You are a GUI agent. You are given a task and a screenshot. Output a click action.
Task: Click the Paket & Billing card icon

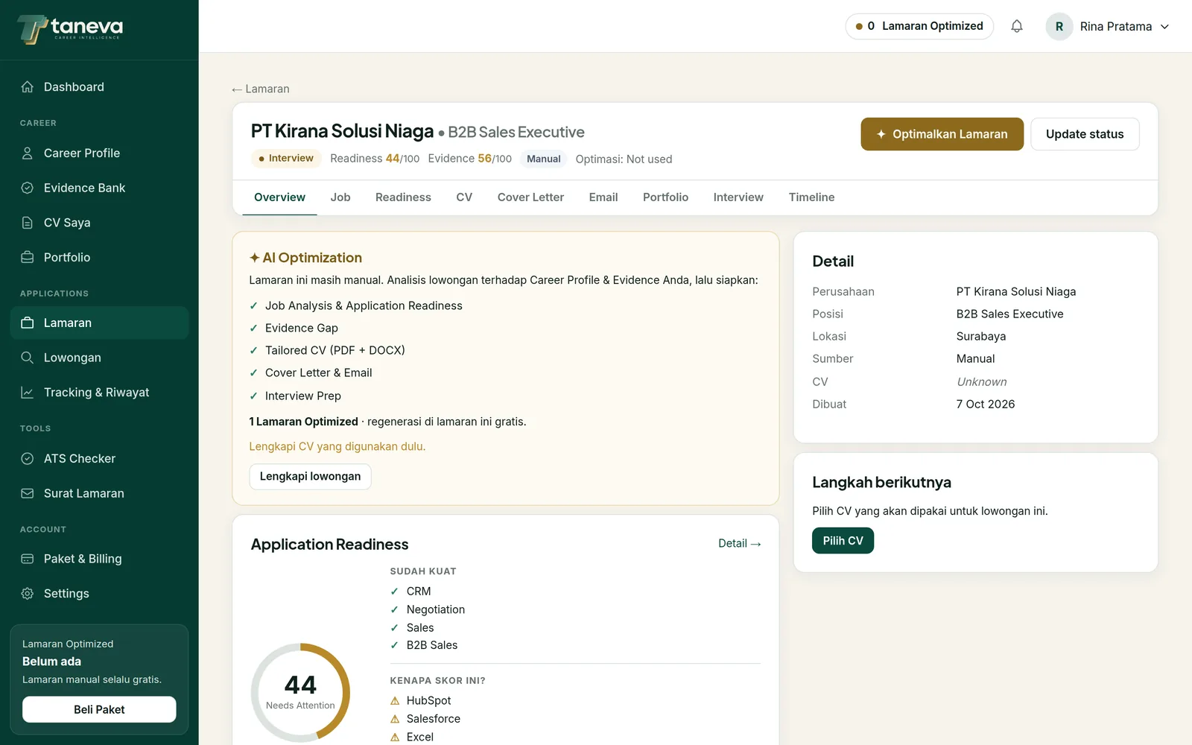coord(28,559)
